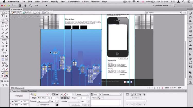Click the yellow fill color swatch
The height and width of the screenshot is (108, 193).
tap(34, 94)
